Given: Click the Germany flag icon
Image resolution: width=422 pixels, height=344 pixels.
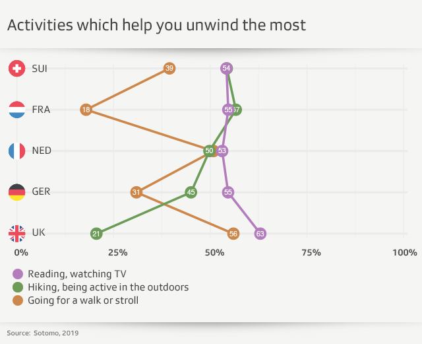Looking at the screenshot, I should click(x=17, y=192).
